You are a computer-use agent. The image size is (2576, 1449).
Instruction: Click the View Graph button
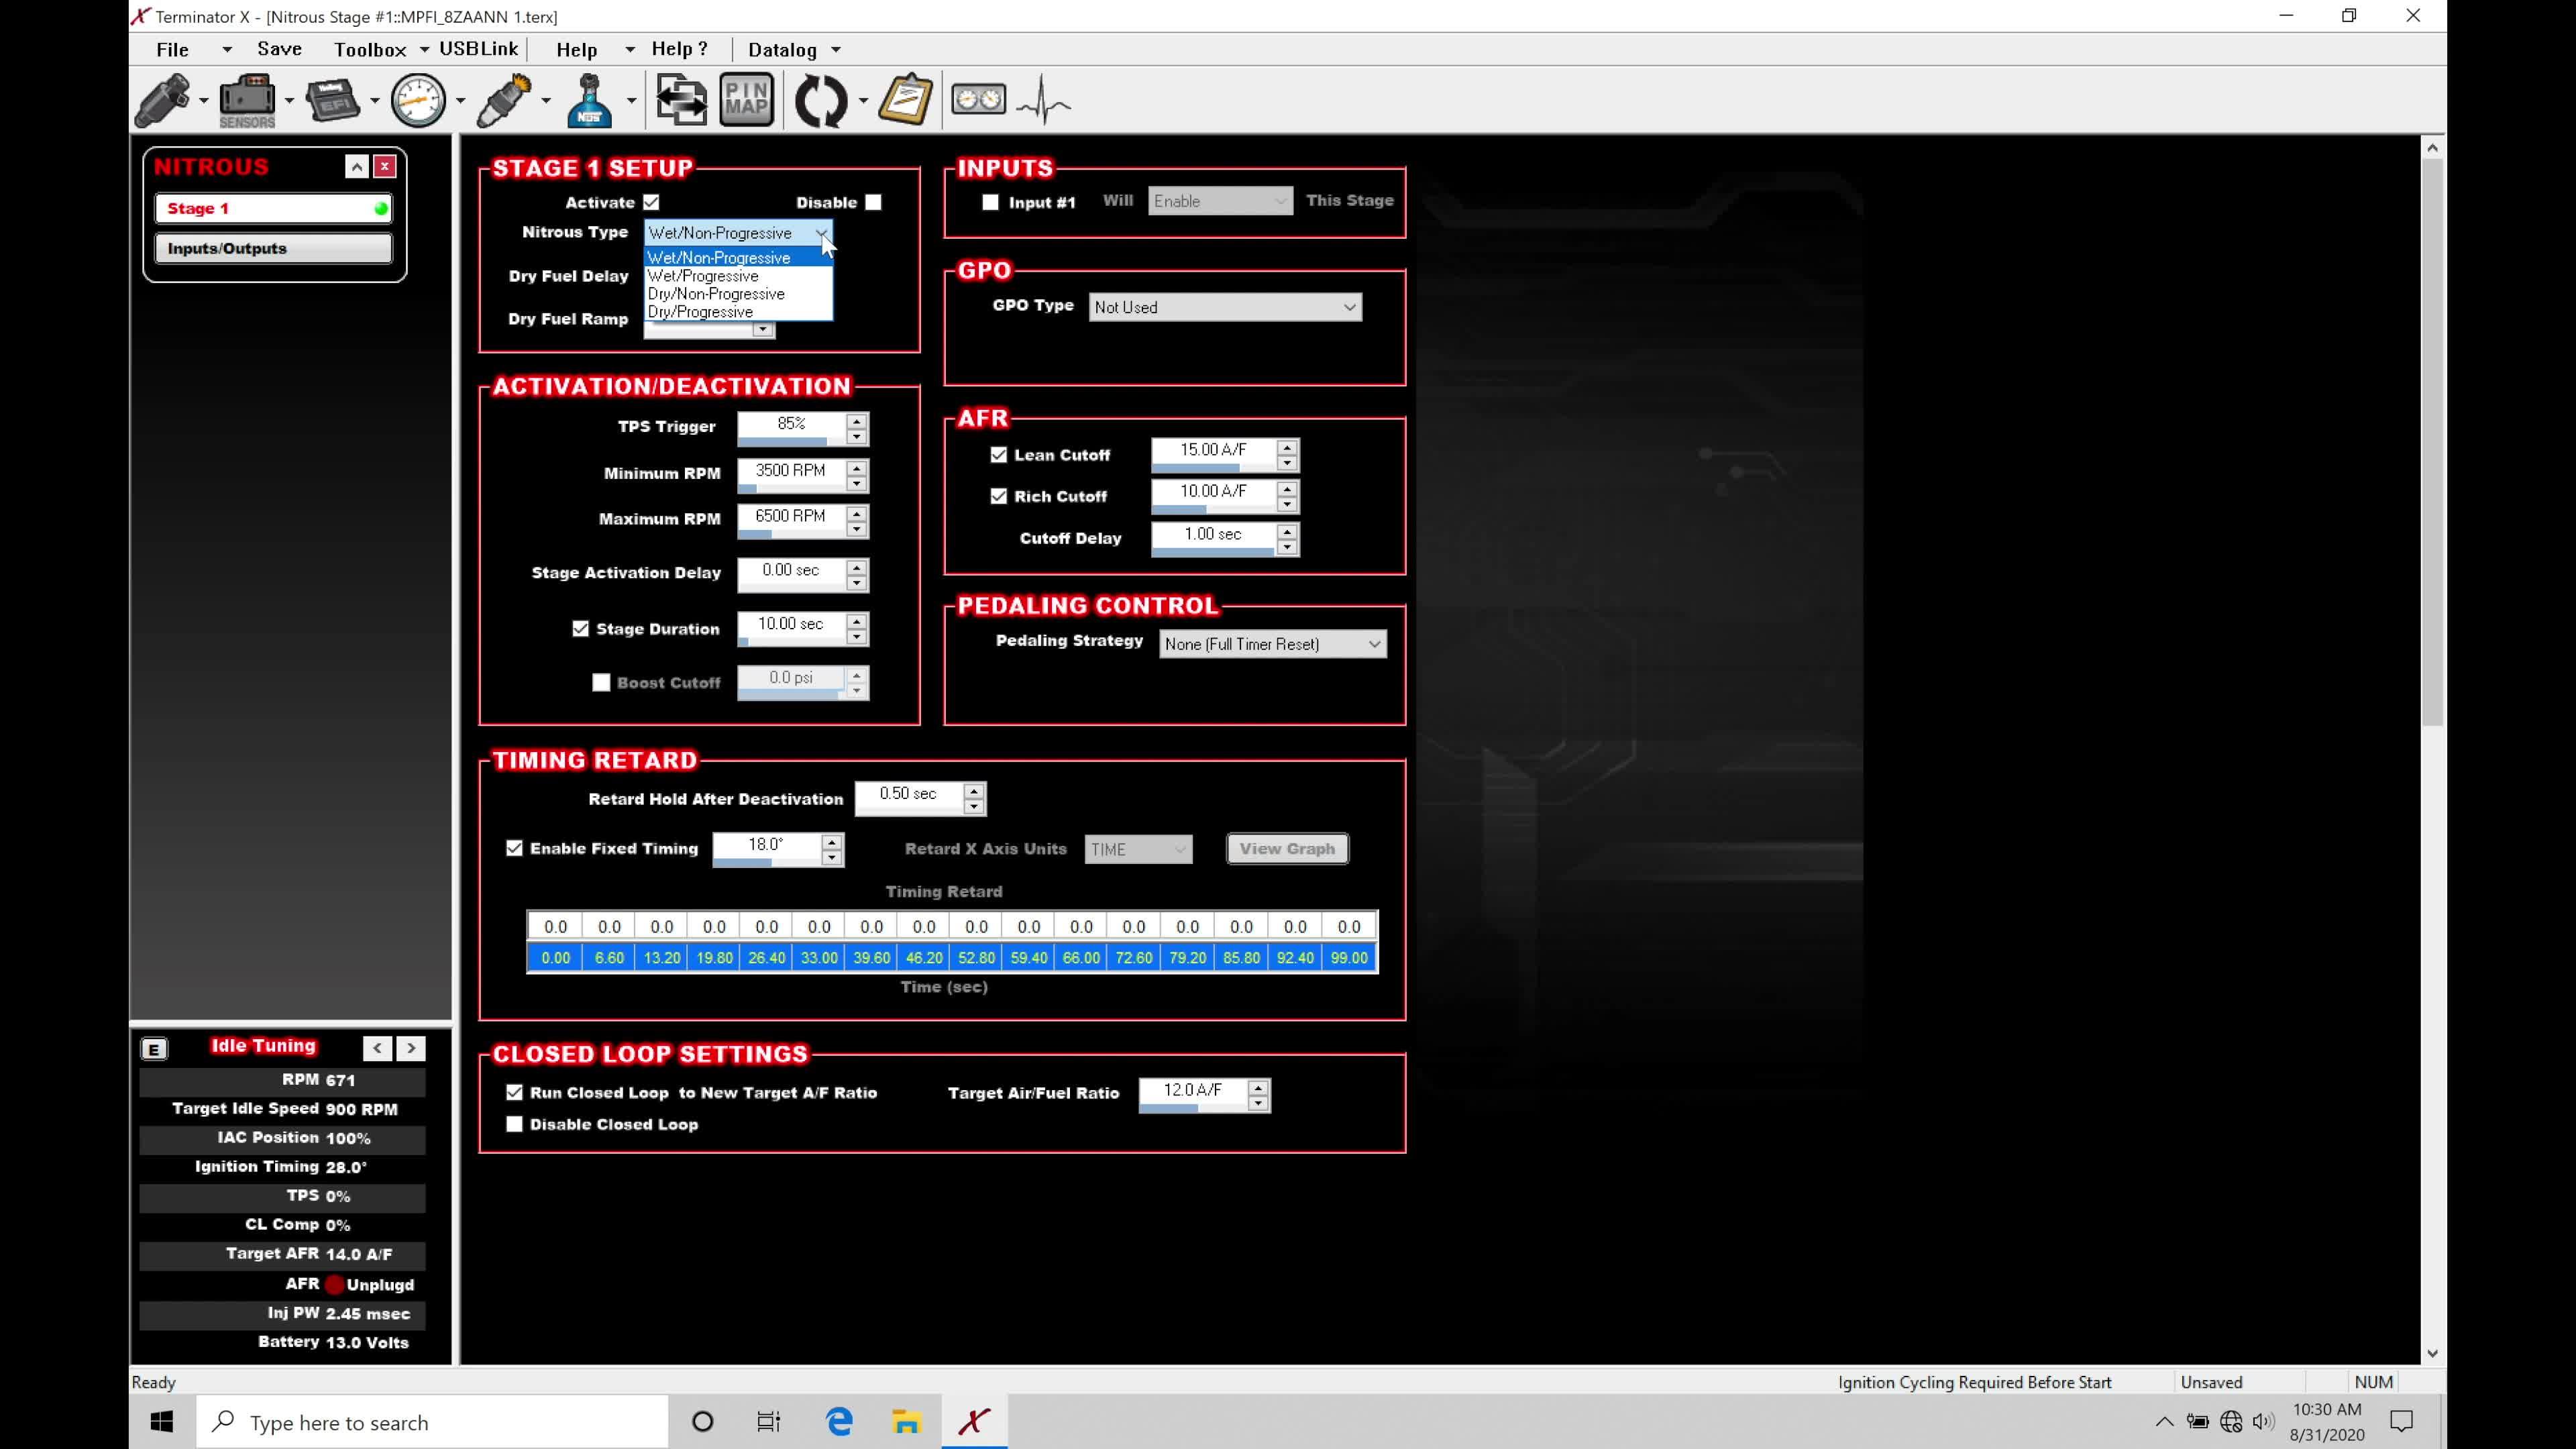coord(1287,849)
